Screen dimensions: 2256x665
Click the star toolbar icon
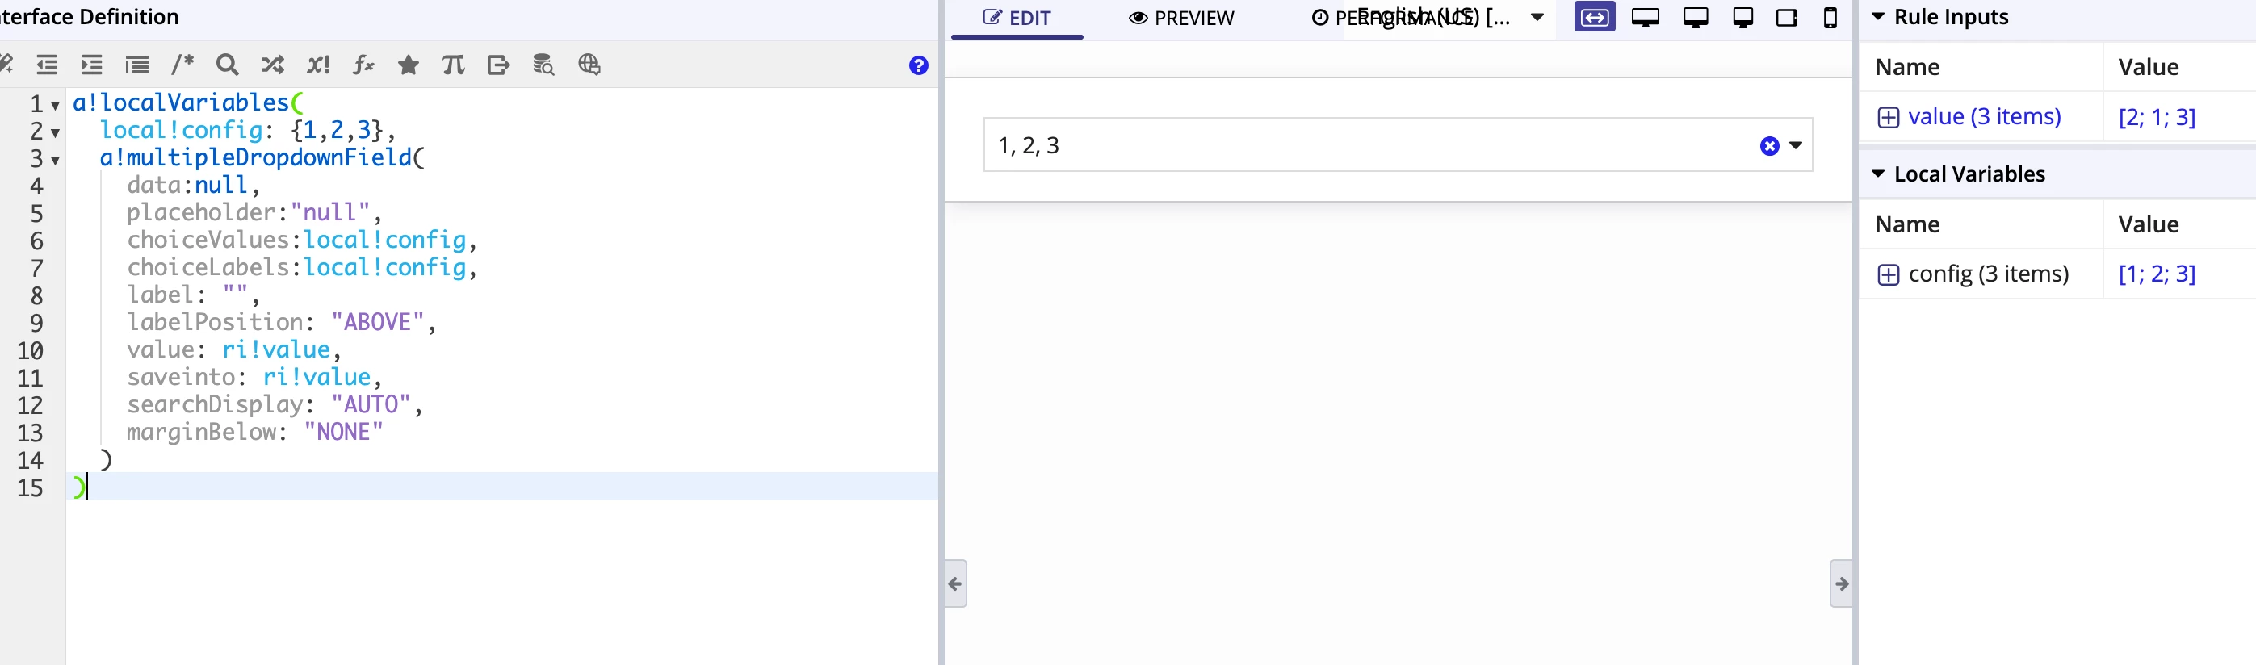pyautogui.click(x=408, y=65)
